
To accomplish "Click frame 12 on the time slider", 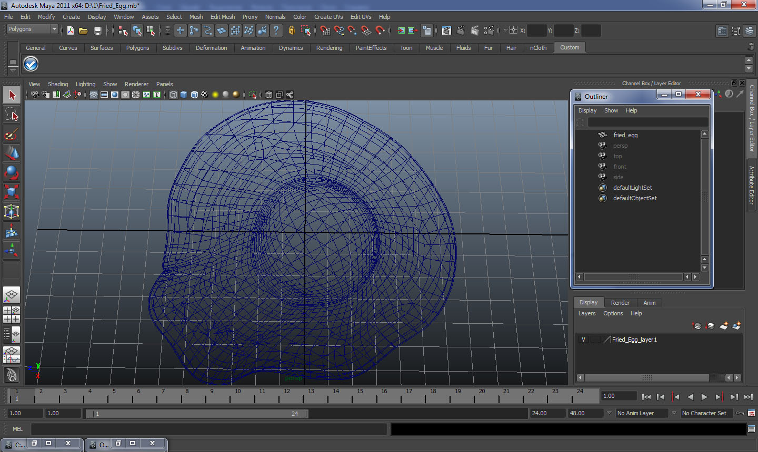I will pyautogui.click(x=287, y=396).
